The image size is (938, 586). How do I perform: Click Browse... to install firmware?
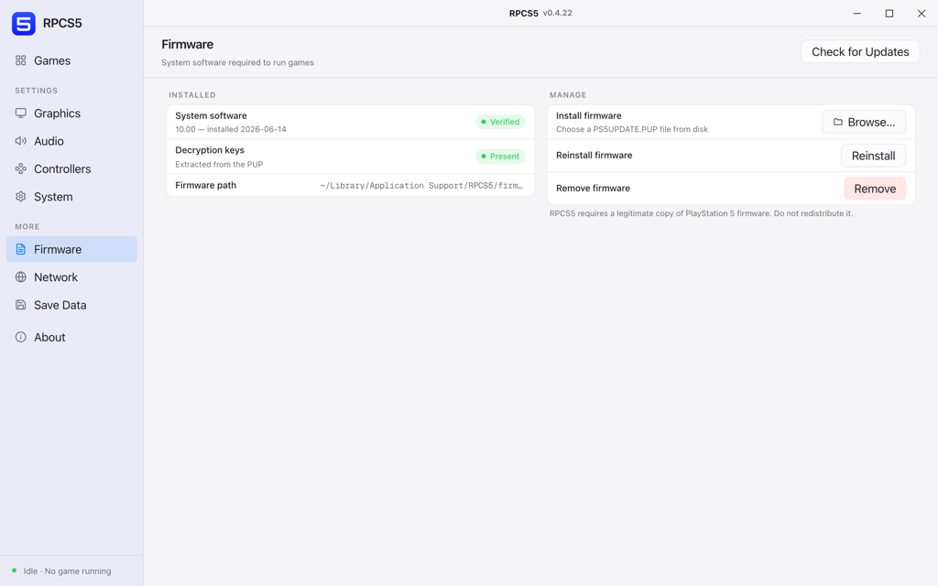tap(864, 122)
